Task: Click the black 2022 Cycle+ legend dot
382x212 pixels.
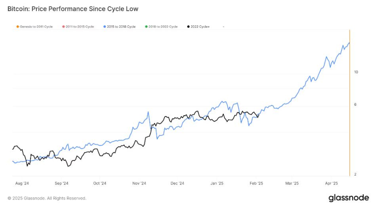Action: 188,27
